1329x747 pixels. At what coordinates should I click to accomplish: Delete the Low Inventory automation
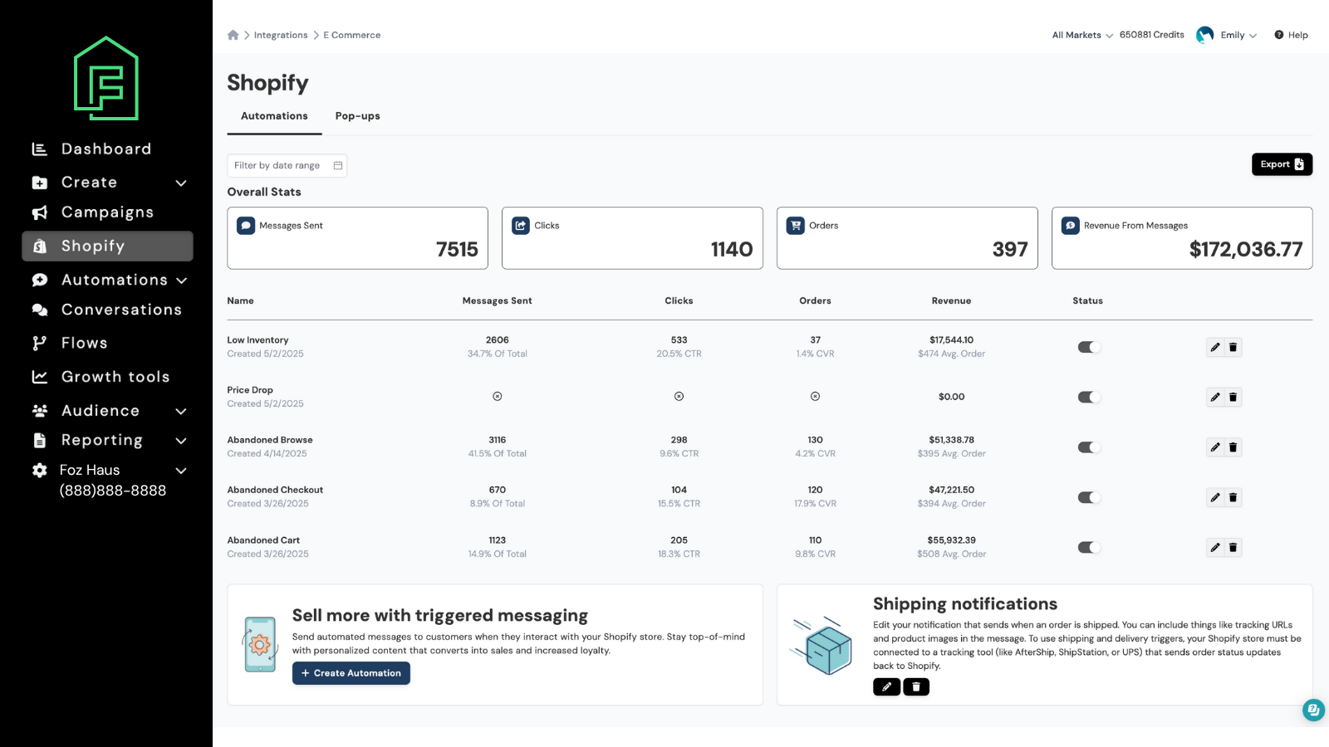(1233, 348)
